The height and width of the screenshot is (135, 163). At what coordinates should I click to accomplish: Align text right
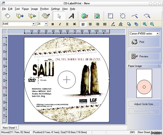point(98,24)
